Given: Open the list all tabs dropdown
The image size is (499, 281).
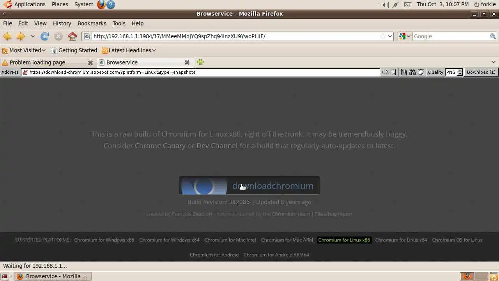Looking at the screenshot, I should (x=493, y=62).
